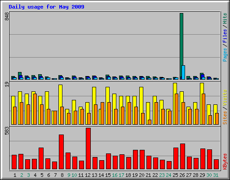Click the red KBytes bar for day 30
230x180 pixels.
click(x=209, y=159)
